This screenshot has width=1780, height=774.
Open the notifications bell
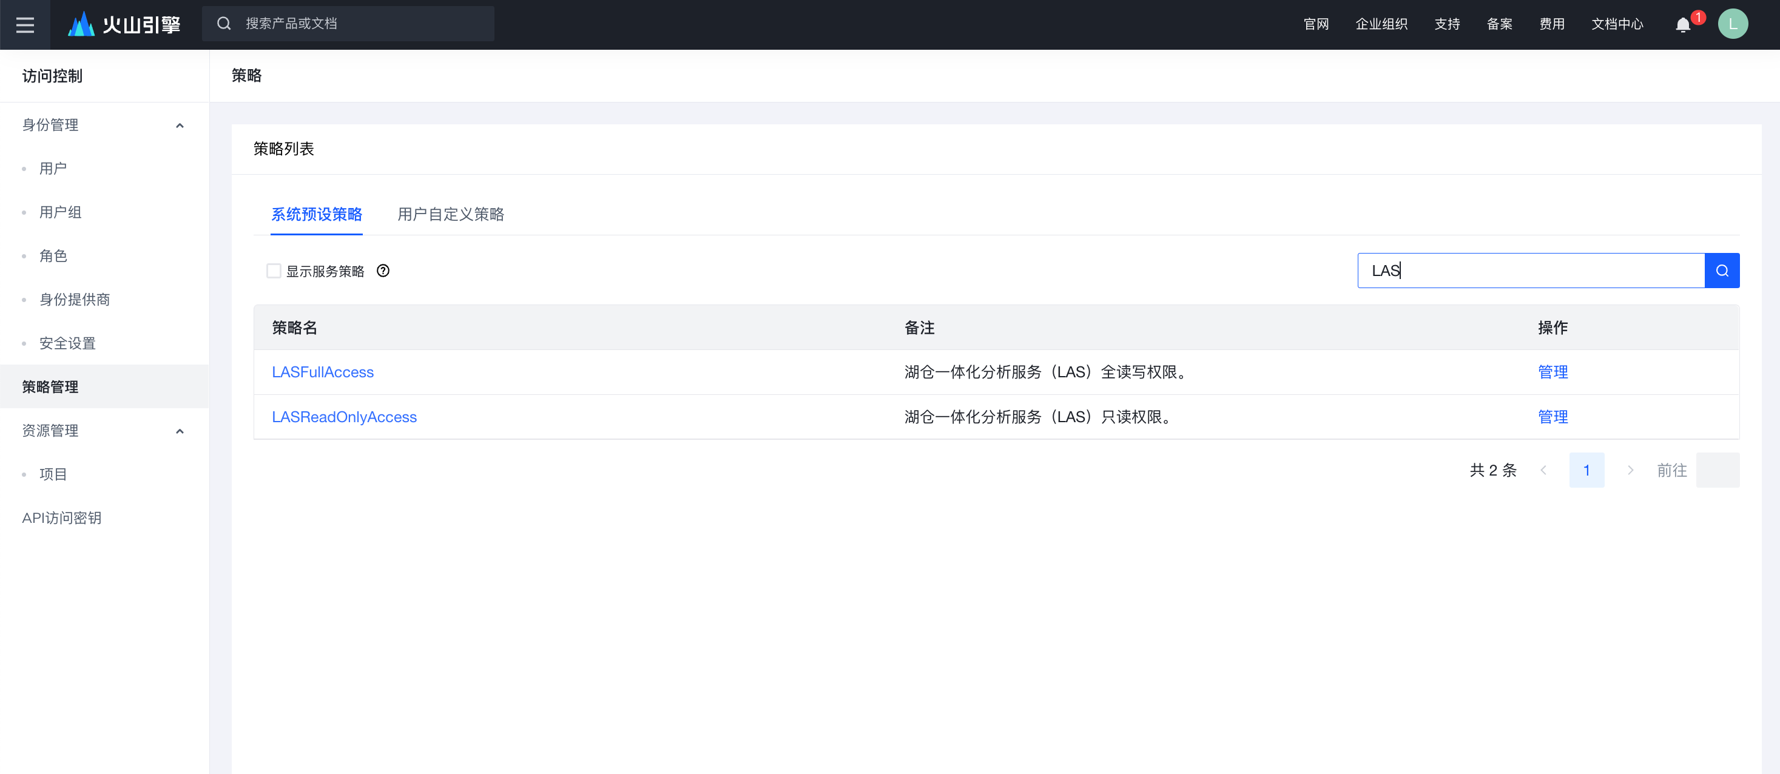pos(1684,25)
